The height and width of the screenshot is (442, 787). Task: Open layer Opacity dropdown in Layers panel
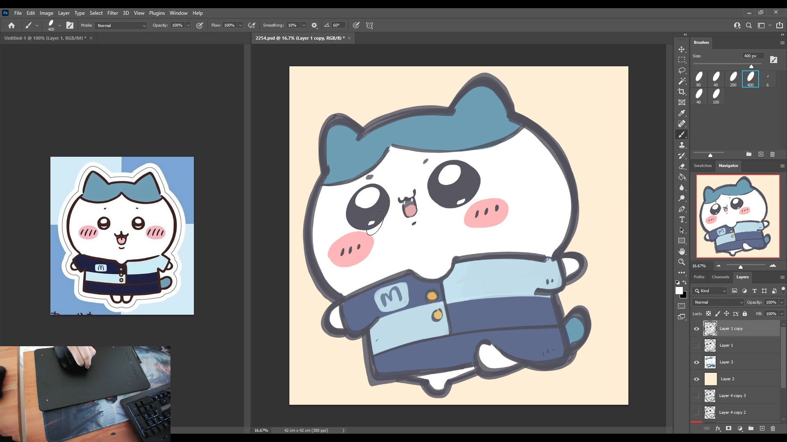tap(782, 302)
